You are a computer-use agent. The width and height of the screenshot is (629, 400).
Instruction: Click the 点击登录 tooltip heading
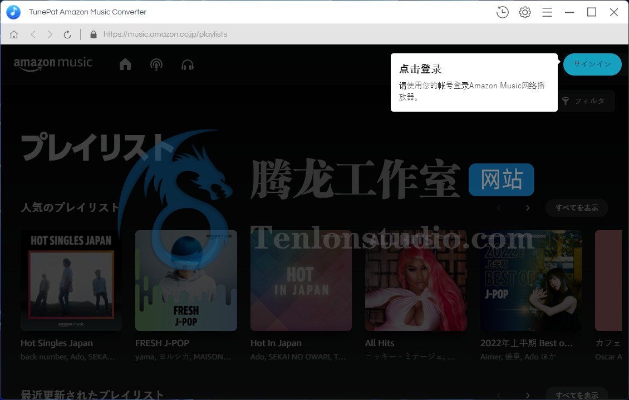coord(420,69)
